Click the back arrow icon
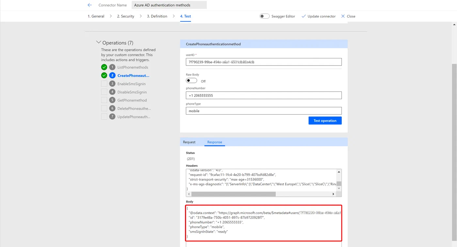The image size is (457, 247). (90, 5)
